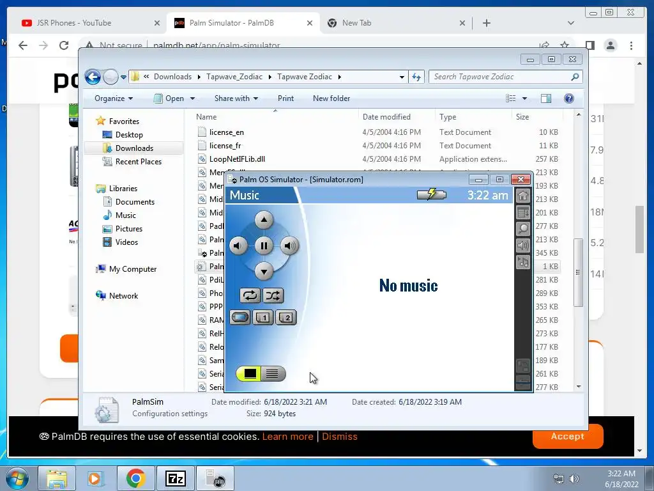Click the battery charging indicator
The width and height of the screenshot is (654, 491).
coord(432,194)
